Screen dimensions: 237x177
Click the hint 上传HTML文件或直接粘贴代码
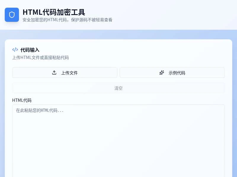tap(41, 58)
